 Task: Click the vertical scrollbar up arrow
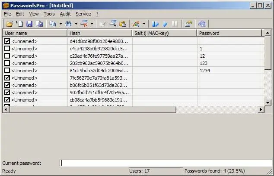(x=268, y=33)
